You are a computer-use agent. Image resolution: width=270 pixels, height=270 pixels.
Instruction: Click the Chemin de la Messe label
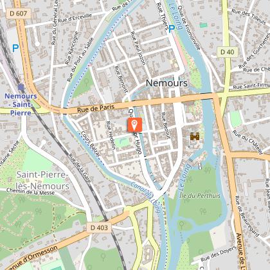30,192
